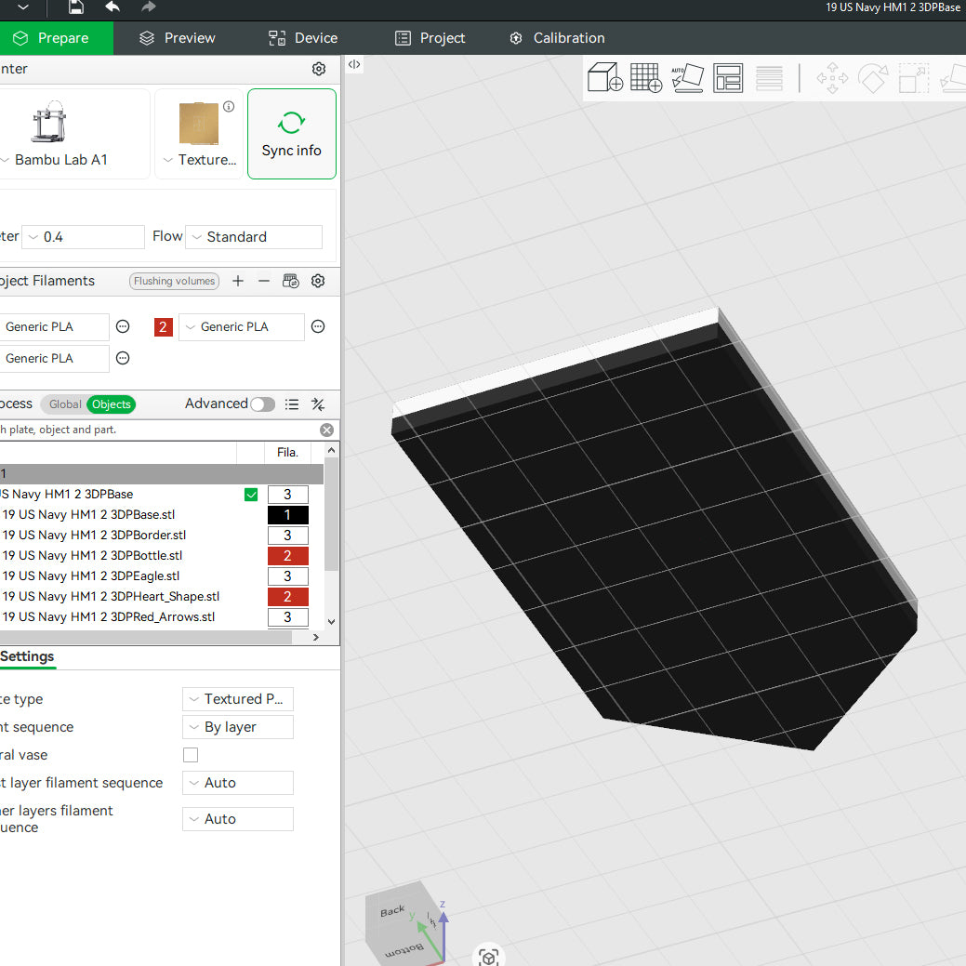Viewport: 966px width, 966px height.
Task: Click red filament 2 color swatch
Action: click(x=164, y=327)
